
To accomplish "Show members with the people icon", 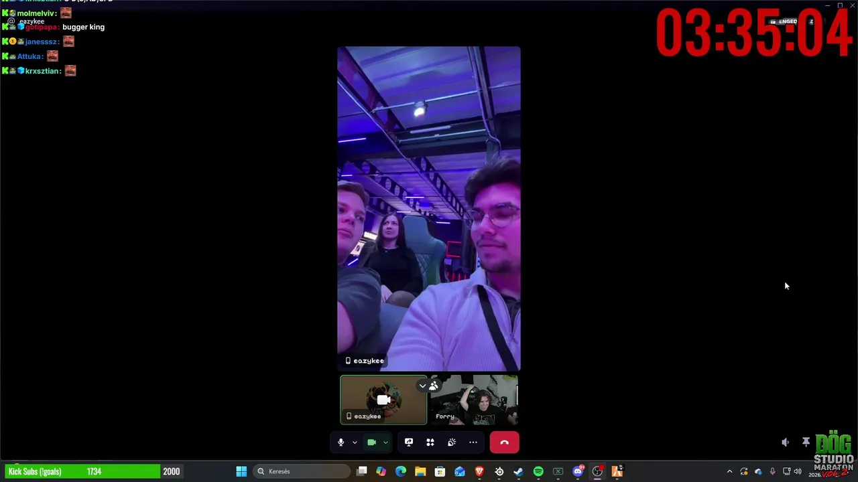I will point(434,386).
